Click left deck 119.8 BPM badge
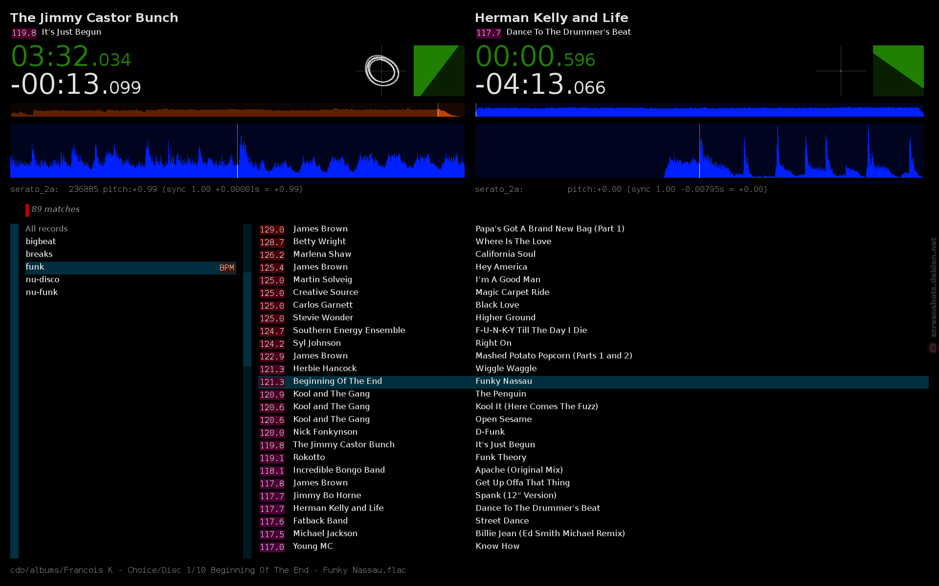Screen dimensions: 939x586 point(24,33)
